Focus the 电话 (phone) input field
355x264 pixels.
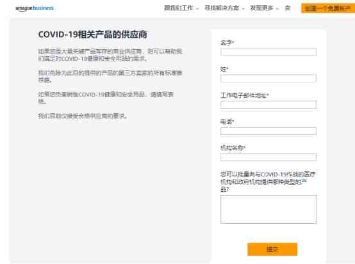(x=268, y=131)
